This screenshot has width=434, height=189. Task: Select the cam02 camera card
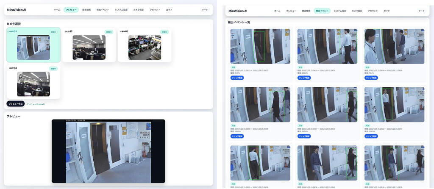pyautogui.click(x=89, y=44)
